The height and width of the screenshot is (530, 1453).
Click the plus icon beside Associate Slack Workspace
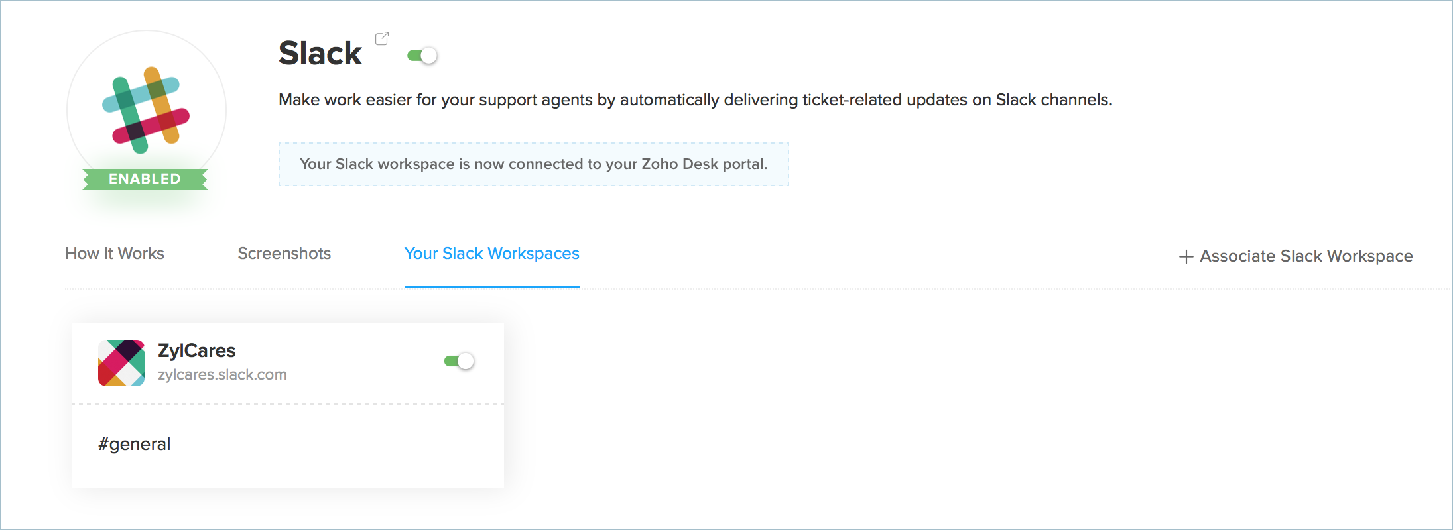(x=1186, y=257)
